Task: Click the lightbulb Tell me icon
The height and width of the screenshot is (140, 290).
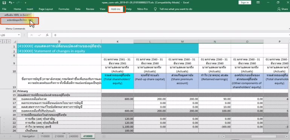Action: tap(155, 9)
